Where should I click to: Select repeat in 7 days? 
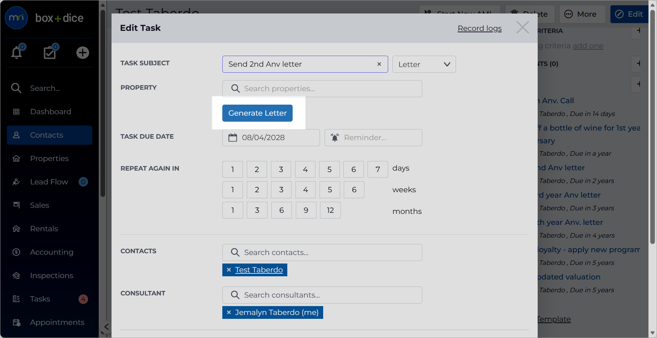(x=378, y=170)
